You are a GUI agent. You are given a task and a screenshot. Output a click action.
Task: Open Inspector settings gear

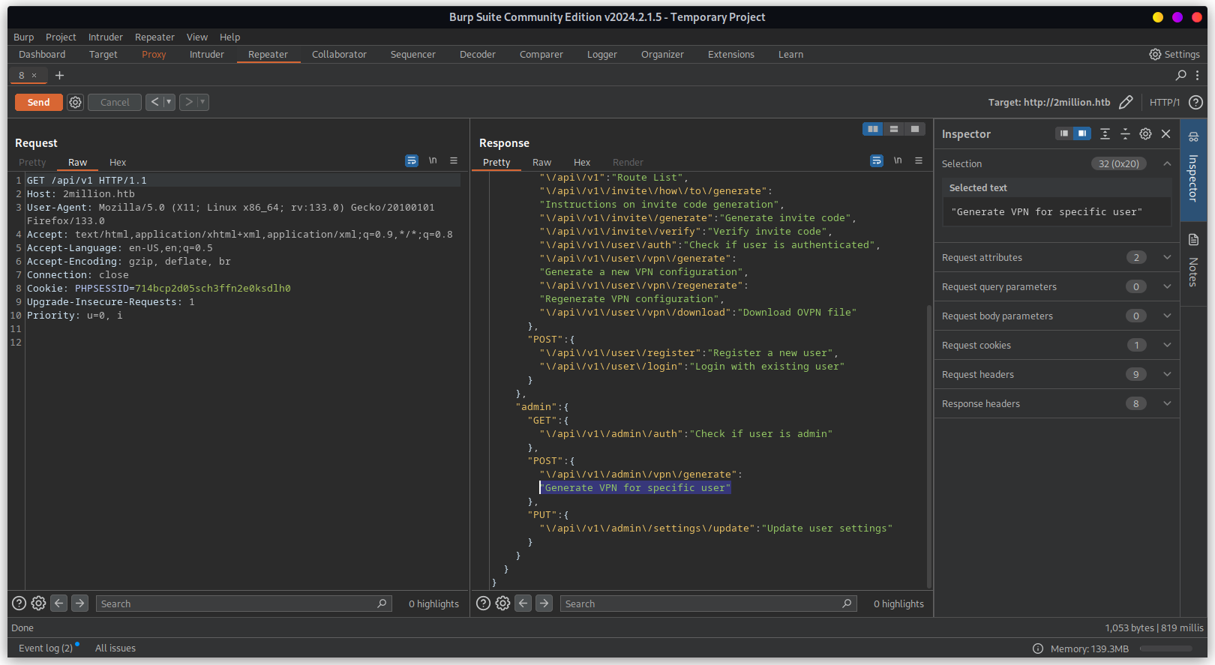point(1145,133)
